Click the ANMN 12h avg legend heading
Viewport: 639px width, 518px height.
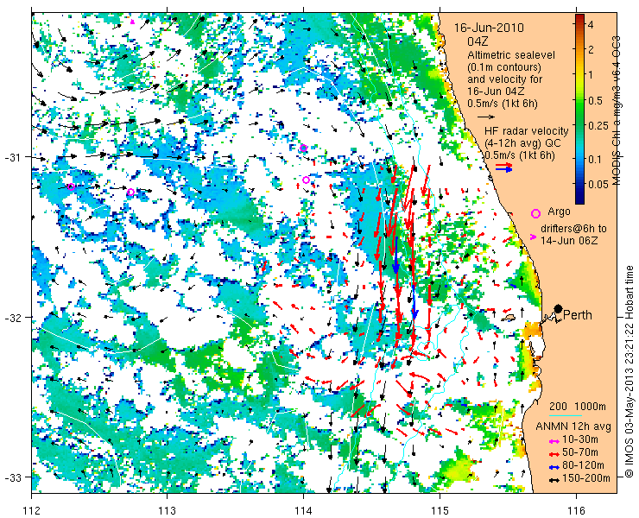coord(573,426)
